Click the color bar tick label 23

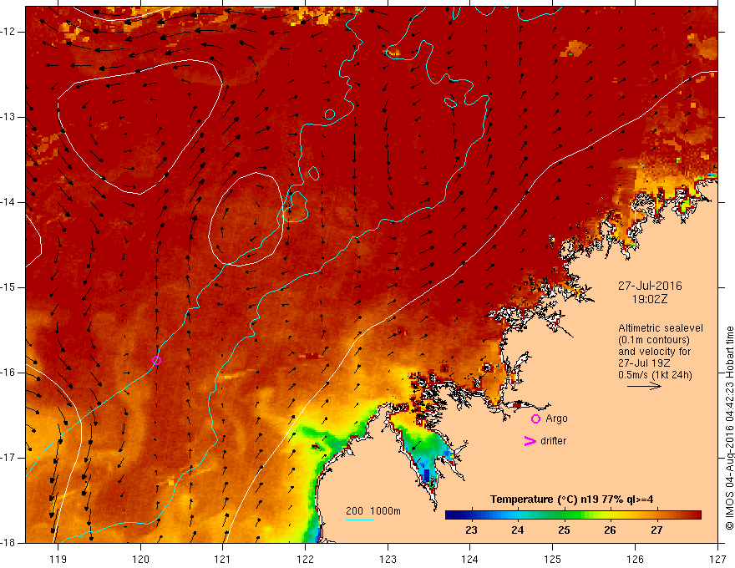pos(472,530)
